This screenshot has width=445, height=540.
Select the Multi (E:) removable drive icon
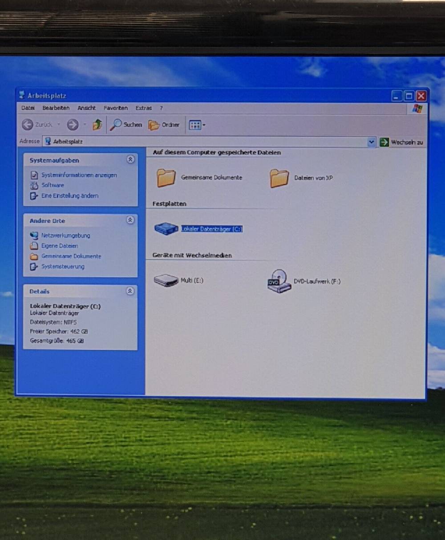click(166, 280)
